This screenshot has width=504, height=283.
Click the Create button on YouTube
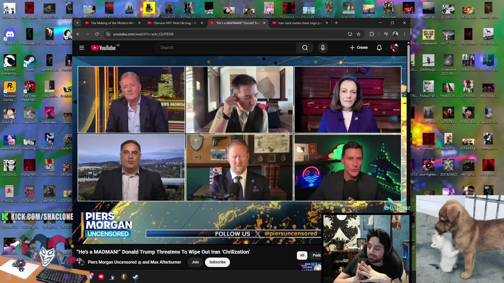tap(359, 48)
